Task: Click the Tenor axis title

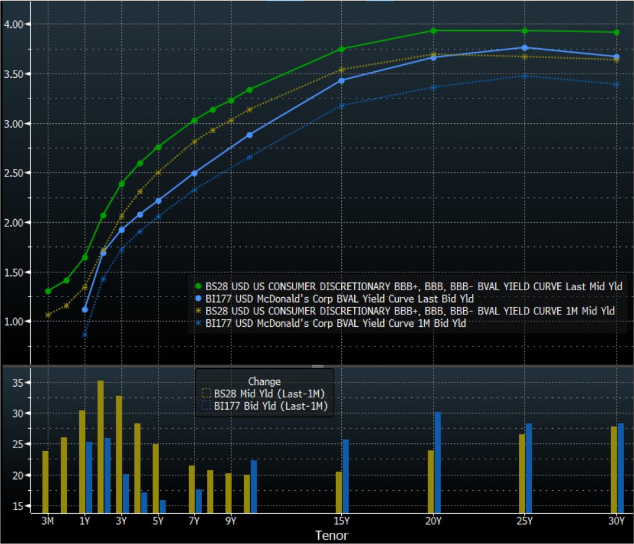Action: tap(332, 535)
